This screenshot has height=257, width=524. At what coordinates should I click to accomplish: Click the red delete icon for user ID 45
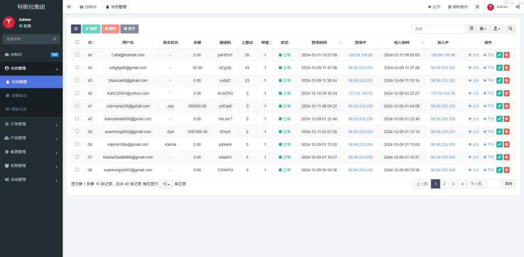pos(507,55)
